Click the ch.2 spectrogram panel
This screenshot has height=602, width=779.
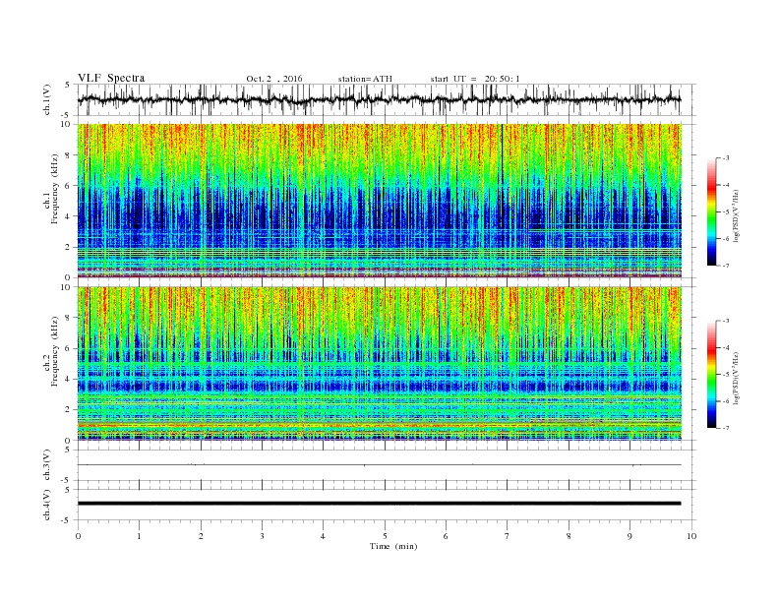click(379, 363)
